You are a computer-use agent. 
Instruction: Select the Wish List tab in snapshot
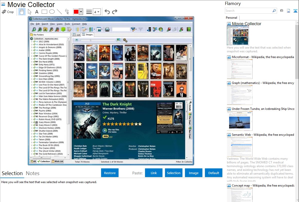[x=57, y=161]
